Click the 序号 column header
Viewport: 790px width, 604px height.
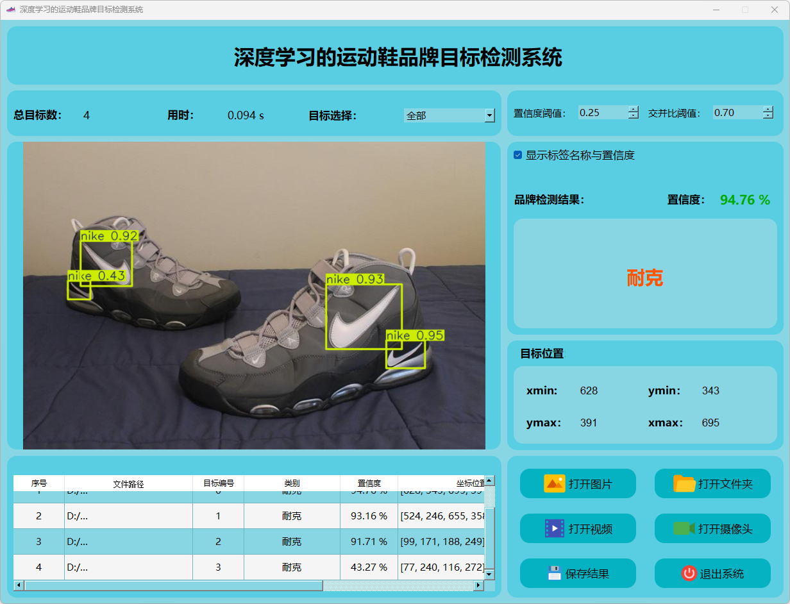click(x=39, y=483)
